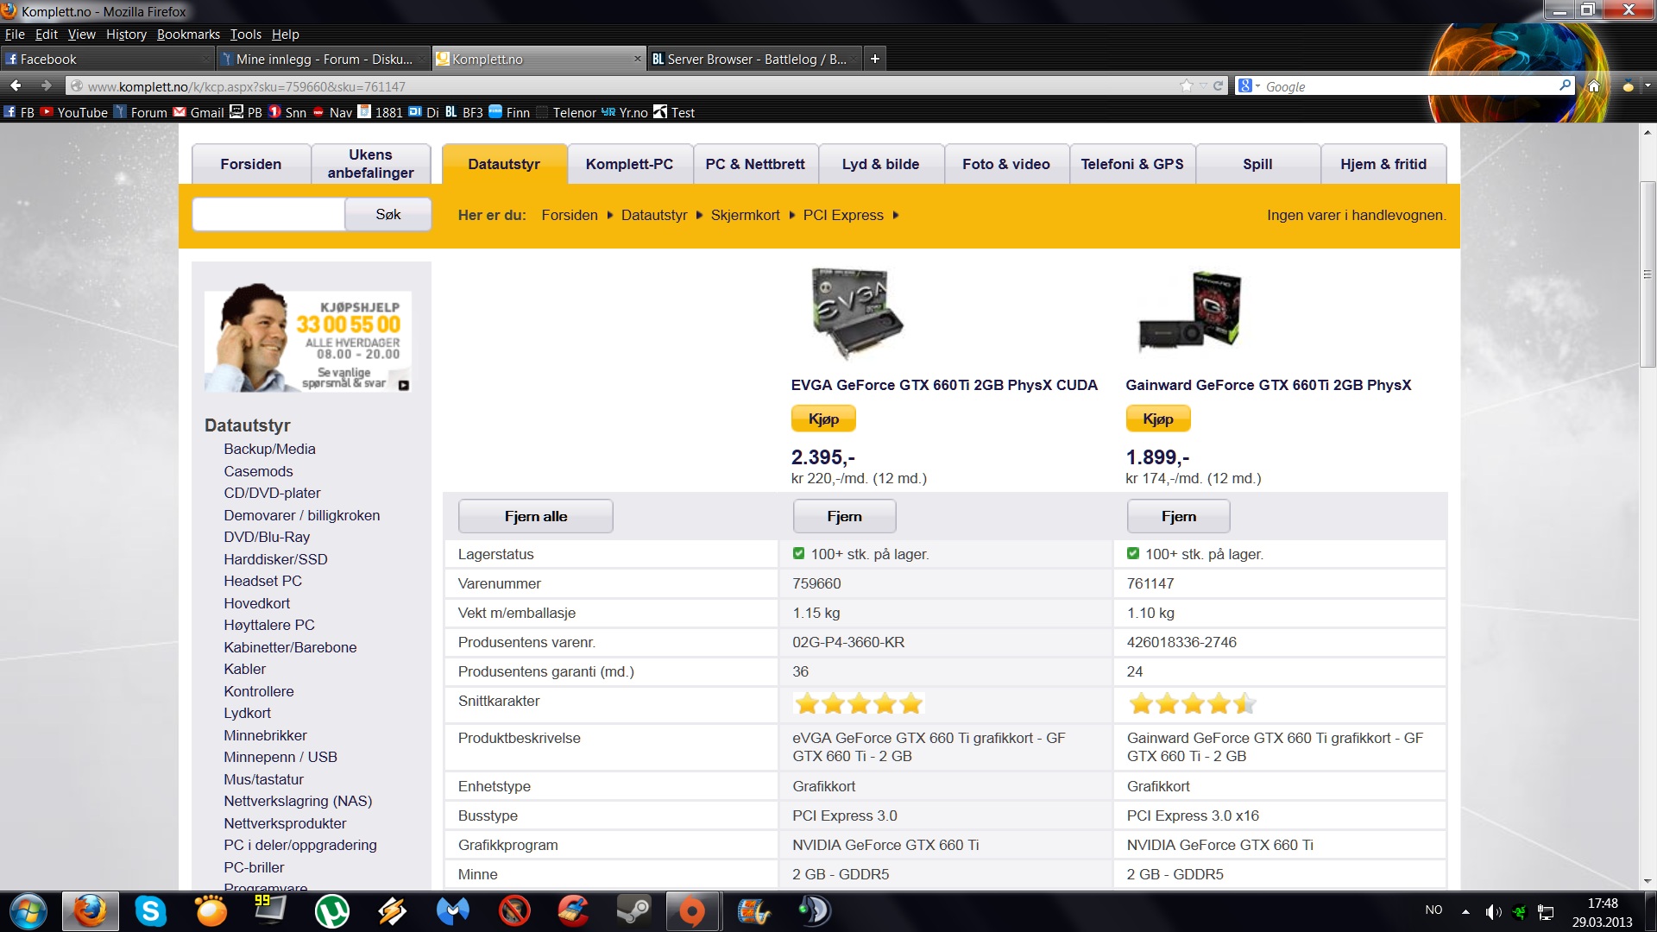Remove the Gainward card with Fjern
Screen dimensions: 1657x932
(1178, 516)
